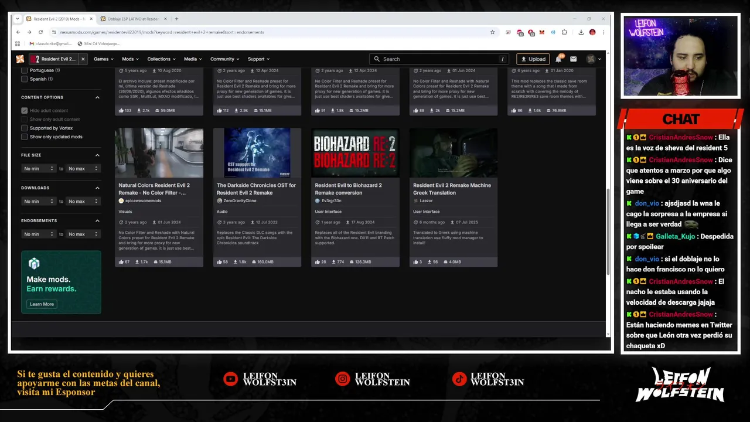This screenshot has width=750, height=422.
Task: Open the Instagram icon in stream overlay
Action: click(342, 379)
